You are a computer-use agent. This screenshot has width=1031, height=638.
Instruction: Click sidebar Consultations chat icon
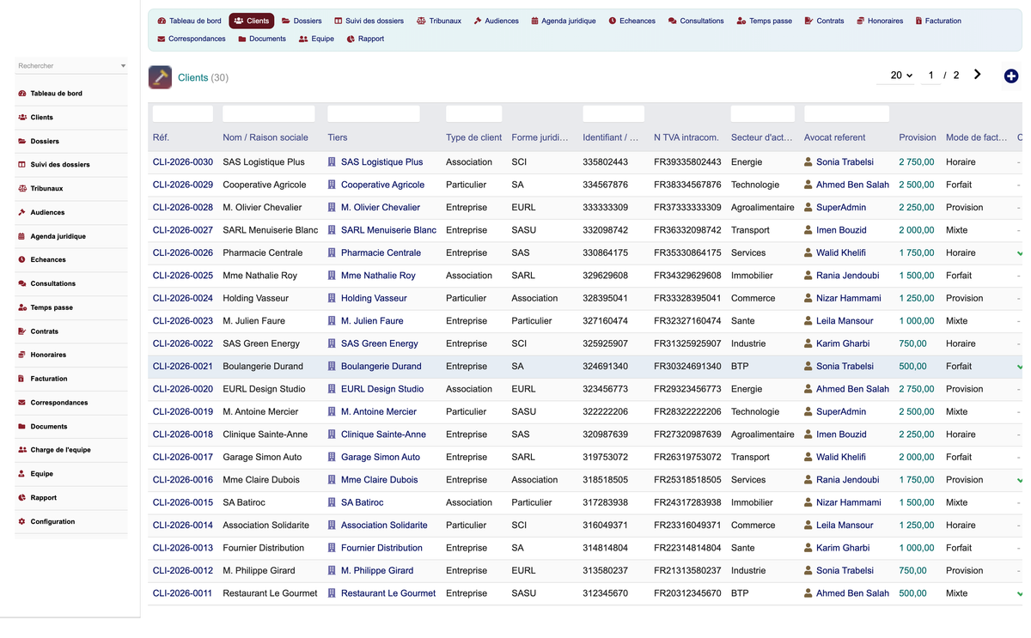click(22, 283)
